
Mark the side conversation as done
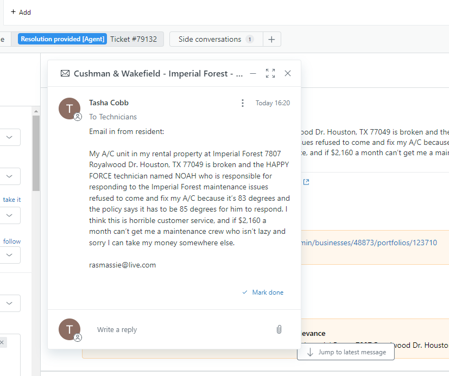pos(263,292)
